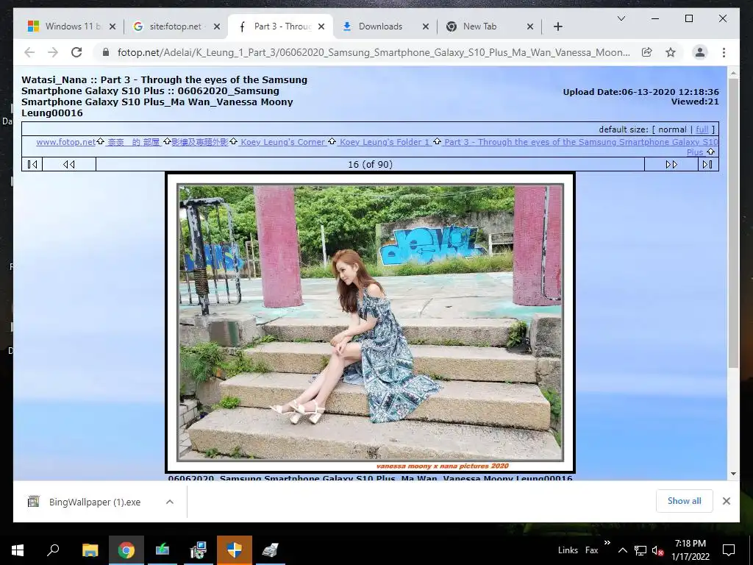Share this page icon in address bar
Viewport: 753px width, 565px height.
[x=647, y=52]
